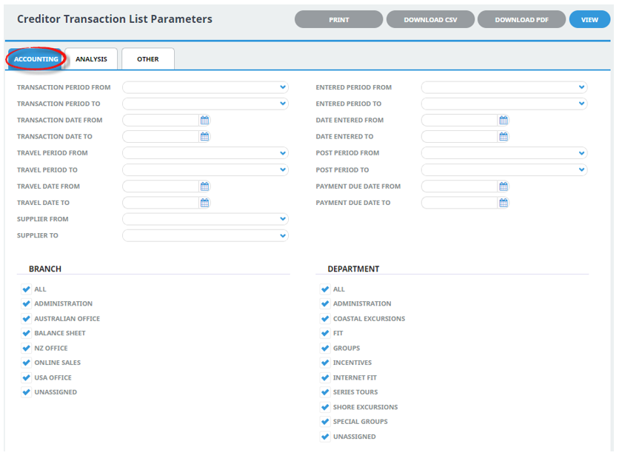The height and width of the screenshot is (461, 619).
Task: Focus the Travel Date To field
Action: (160, 203)
